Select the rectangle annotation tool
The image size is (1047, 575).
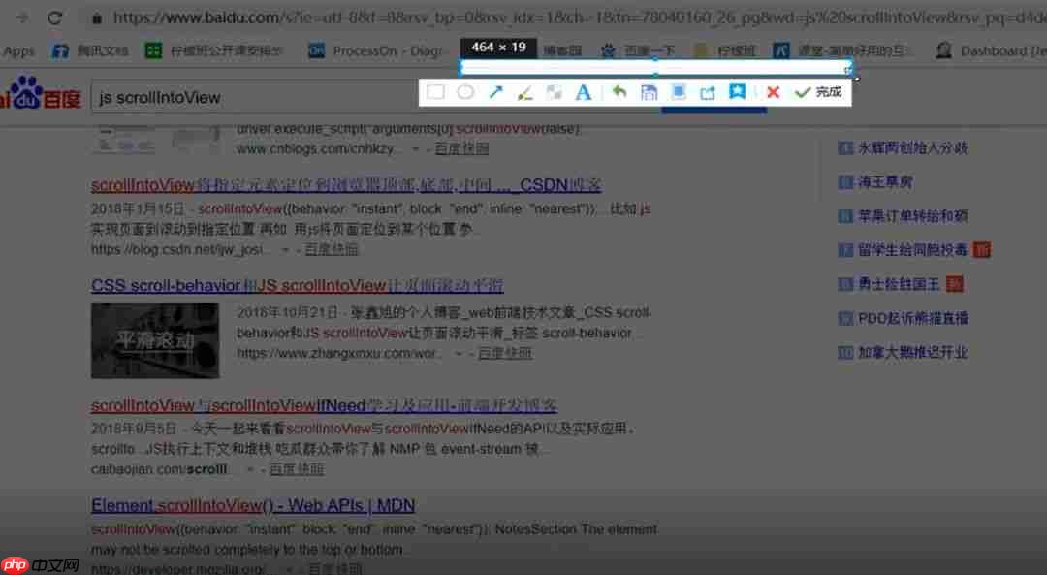click(x=435, y=92)
